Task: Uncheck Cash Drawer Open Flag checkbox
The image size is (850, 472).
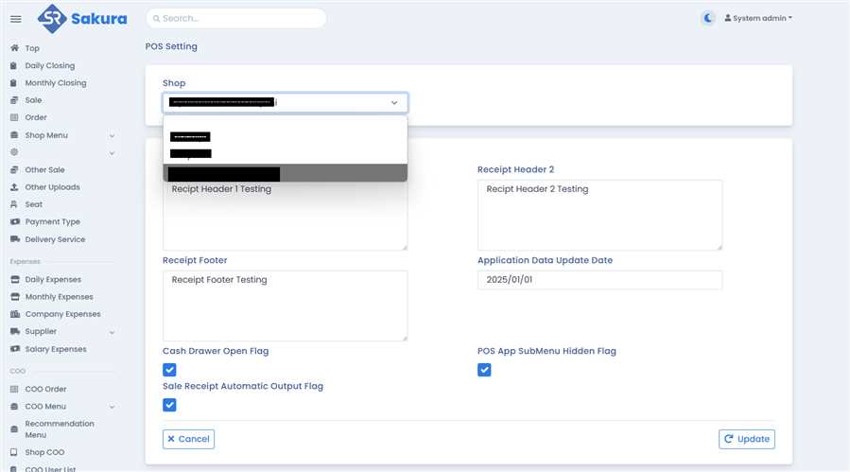Action: 170,370
